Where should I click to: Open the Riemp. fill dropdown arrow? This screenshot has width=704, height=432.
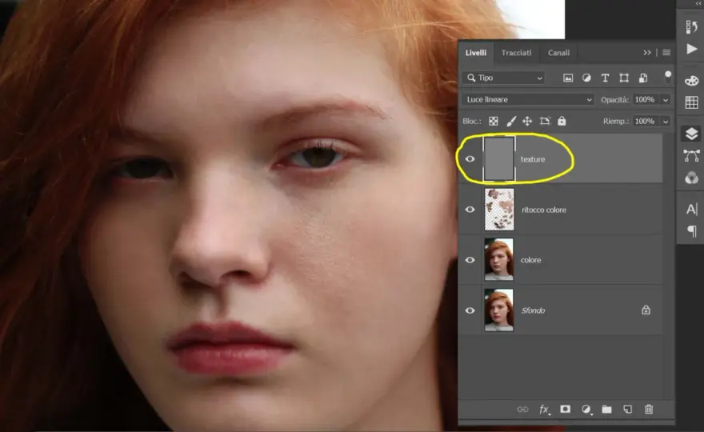(x=666, y=122)
